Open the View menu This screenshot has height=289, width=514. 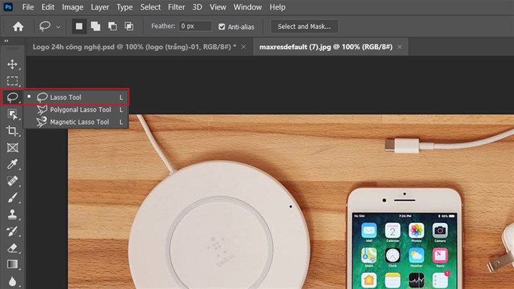(218, 7)
